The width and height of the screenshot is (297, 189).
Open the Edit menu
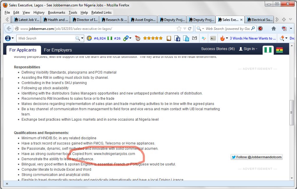(16, 13)
